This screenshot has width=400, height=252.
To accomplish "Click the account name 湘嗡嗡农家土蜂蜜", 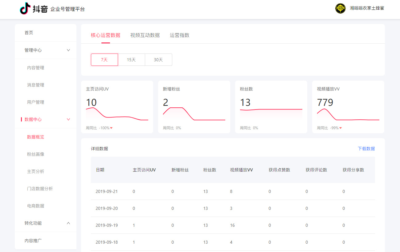I will tap(367, 8).
